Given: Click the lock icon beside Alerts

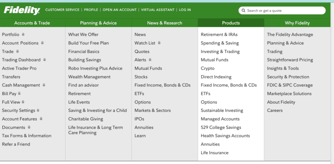Looking at the screenshot, I should (150, 60).
